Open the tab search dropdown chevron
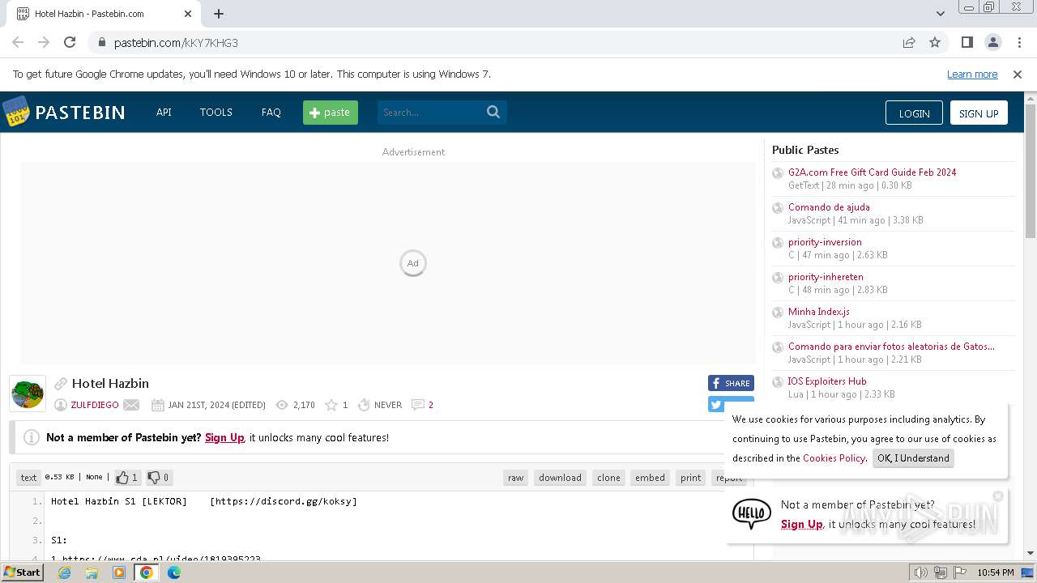 [940, 14]
